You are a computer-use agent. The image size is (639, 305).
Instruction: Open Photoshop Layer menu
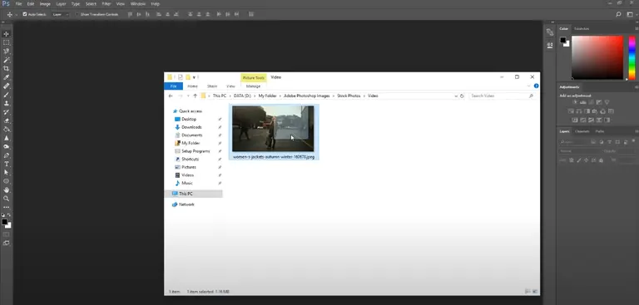pyautogui.click(x=61, y=3)
